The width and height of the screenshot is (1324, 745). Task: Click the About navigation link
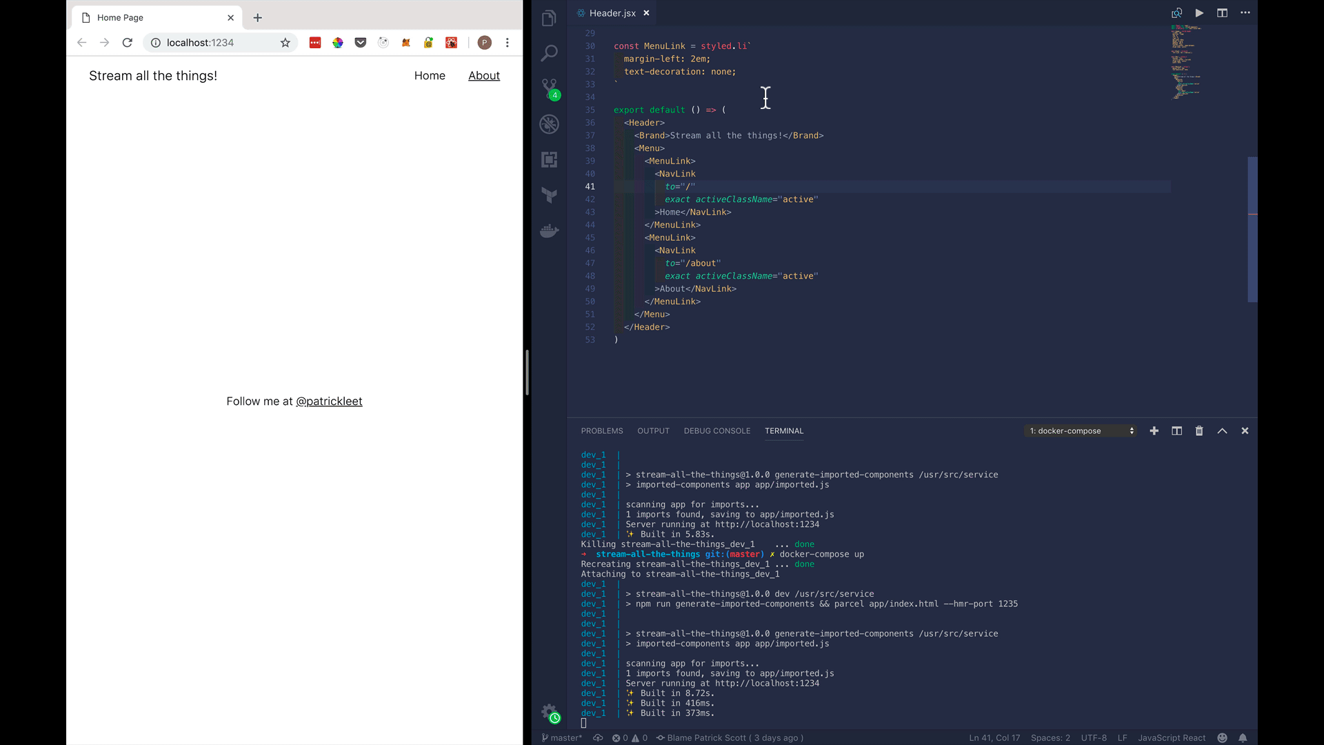483,76
